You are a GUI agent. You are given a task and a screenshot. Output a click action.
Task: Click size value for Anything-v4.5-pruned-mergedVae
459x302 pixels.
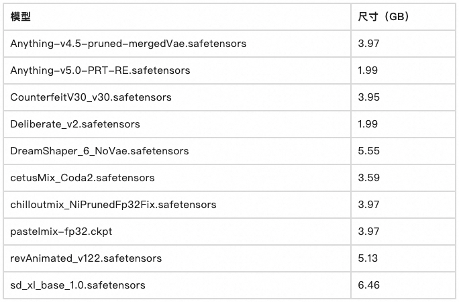pyautogui.click(x=369, y=44)
